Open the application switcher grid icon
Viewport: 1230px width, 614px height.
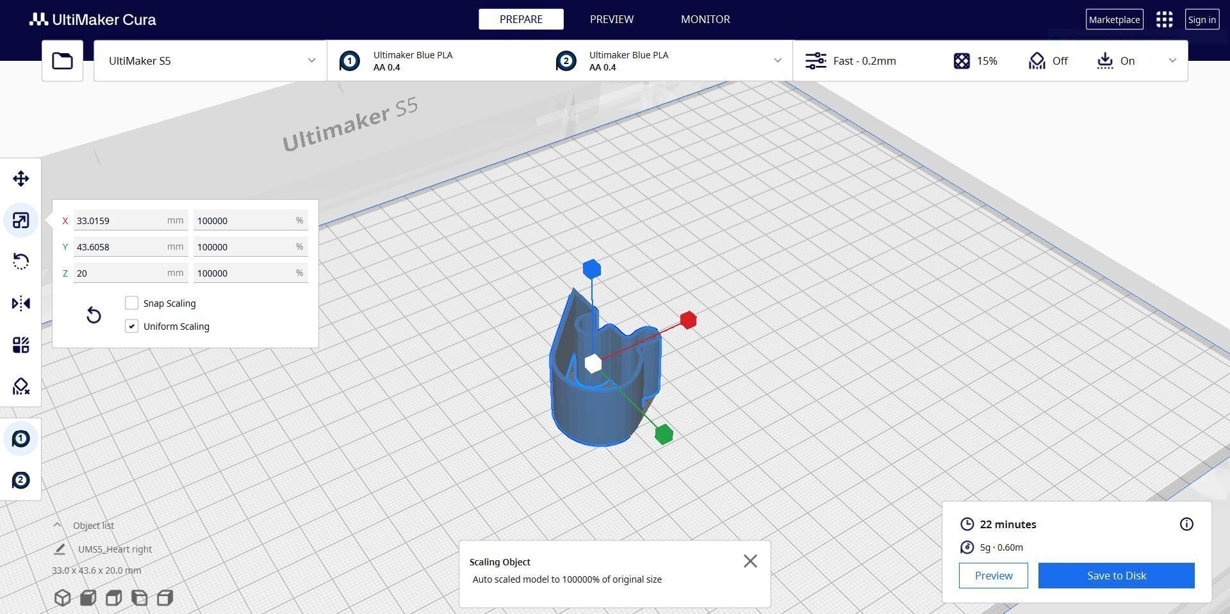coord(1164,19)
